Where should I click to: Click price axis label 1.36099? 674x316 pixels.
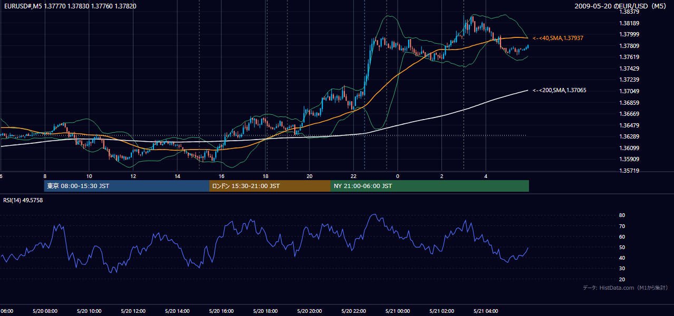(x=629, y=148)
